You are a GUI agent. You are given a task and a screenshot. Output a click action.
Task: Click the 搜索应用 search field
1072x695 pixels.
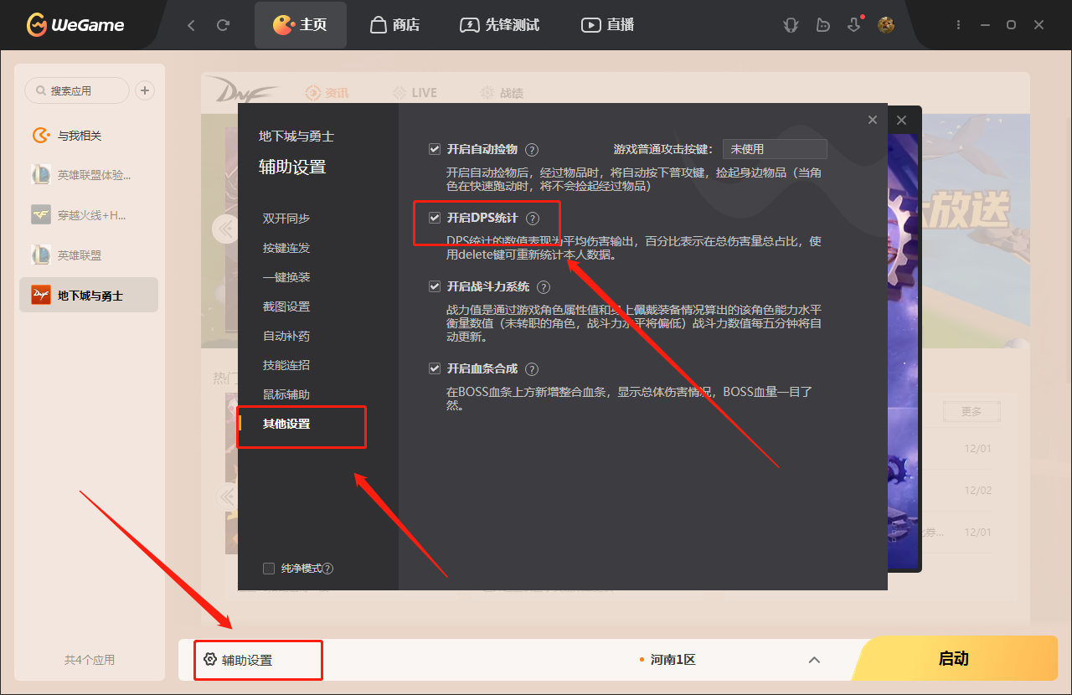click(x=77, y=90)
